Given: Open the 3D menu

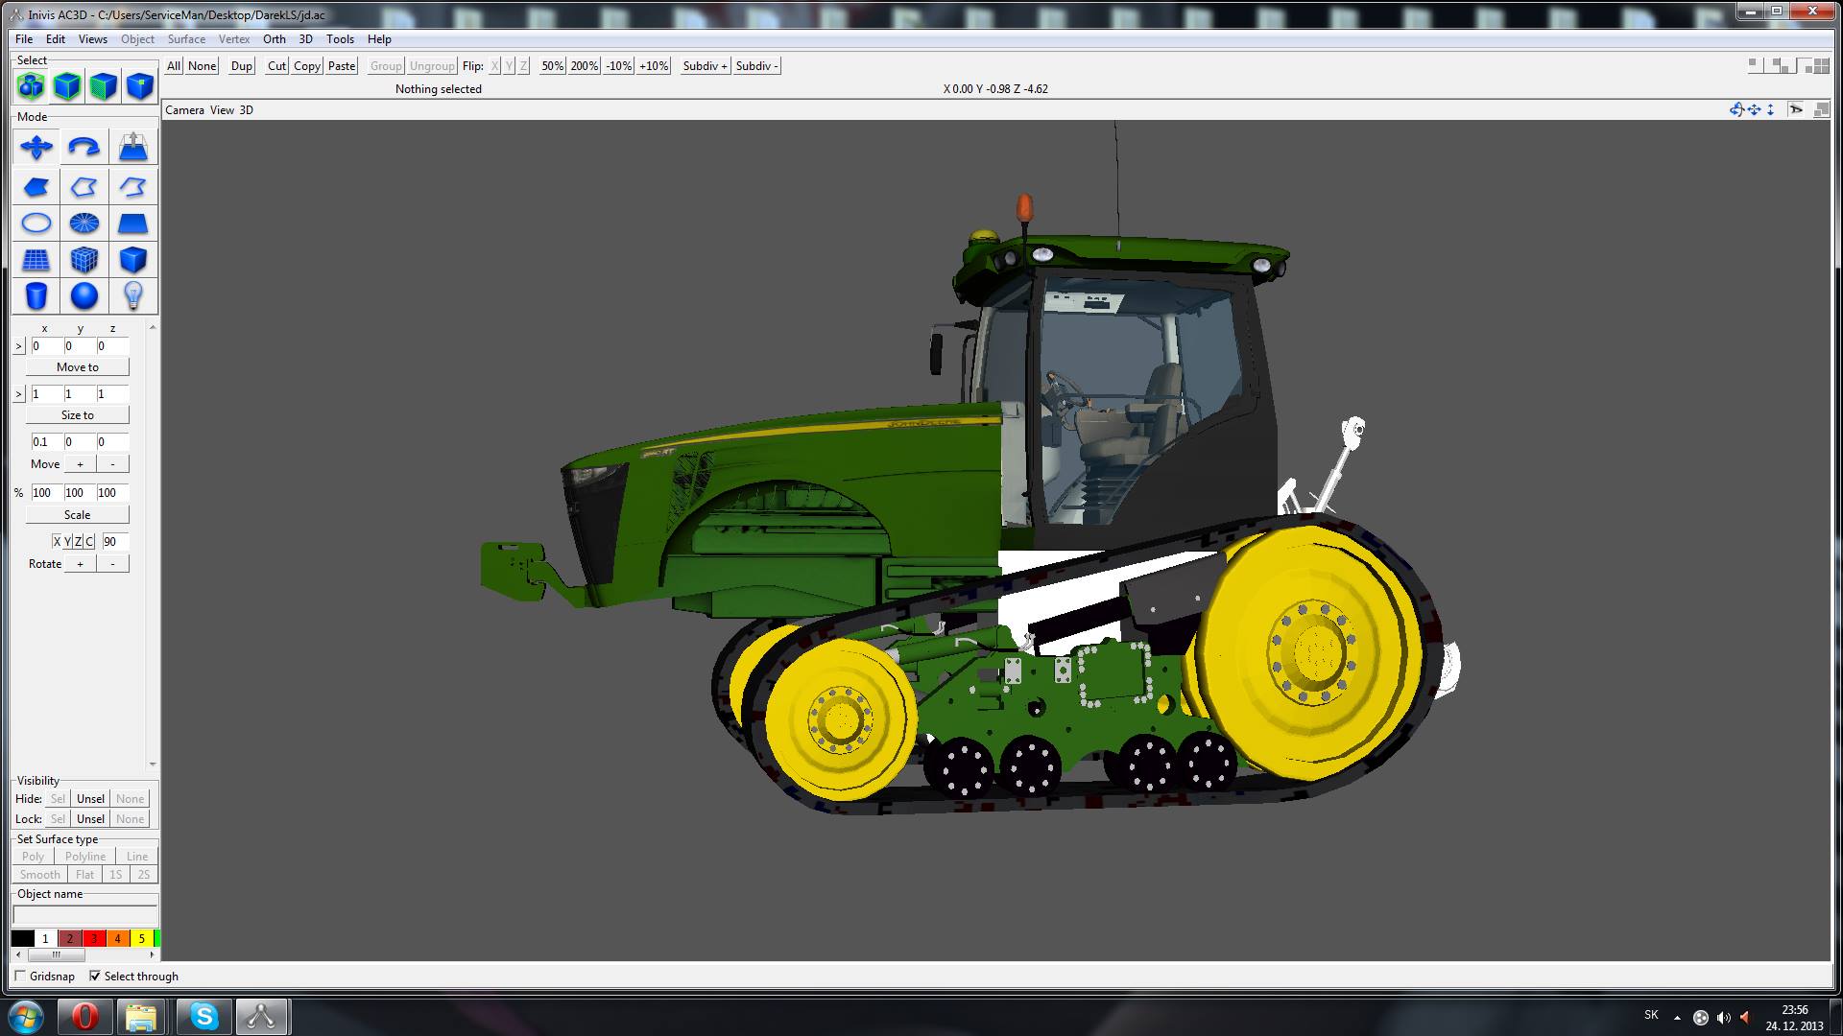Looking at the screenshot, I should 306,39.
